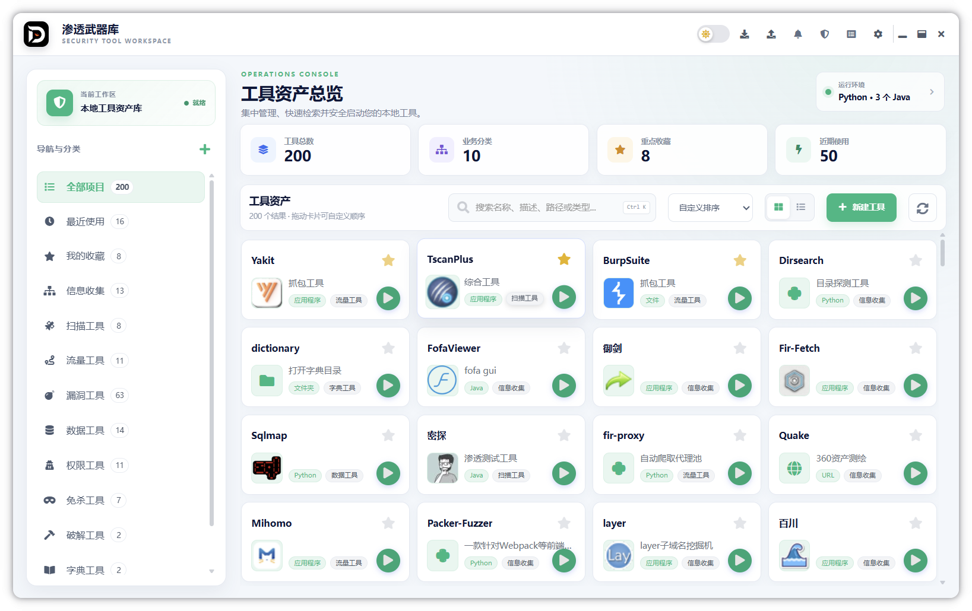Select 免杀工具 sidebar category

[121, 500]
